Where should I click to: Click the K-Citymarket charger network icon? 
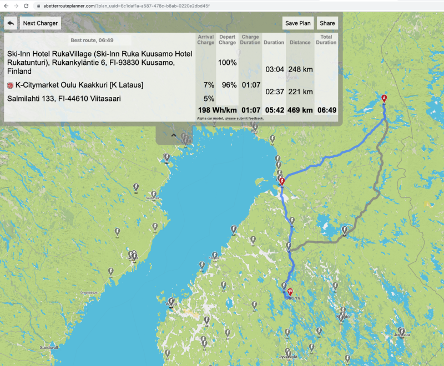pyautogui.click(x=10, y=85)
